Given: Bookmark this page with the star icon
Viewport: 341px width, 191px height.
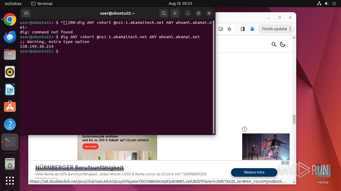Looking at the screenshot, I should point(229,29).
